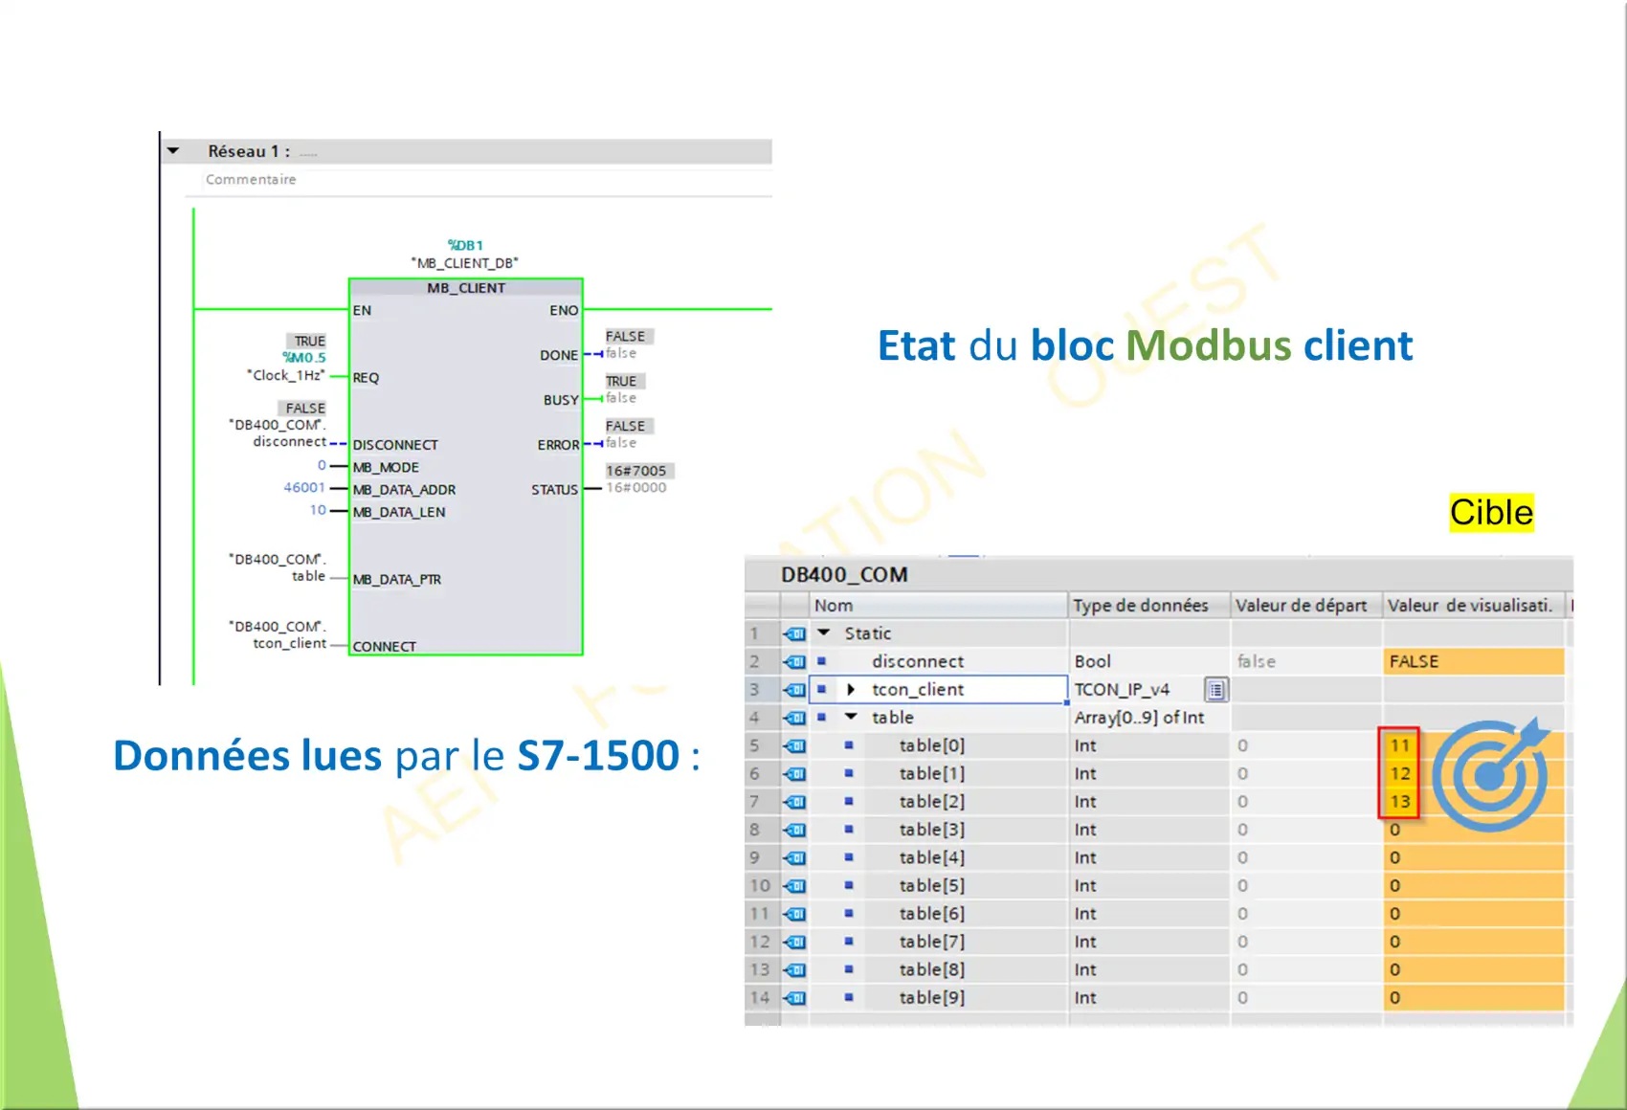Click the tag icon on the table[8] row

pos(794,969)
